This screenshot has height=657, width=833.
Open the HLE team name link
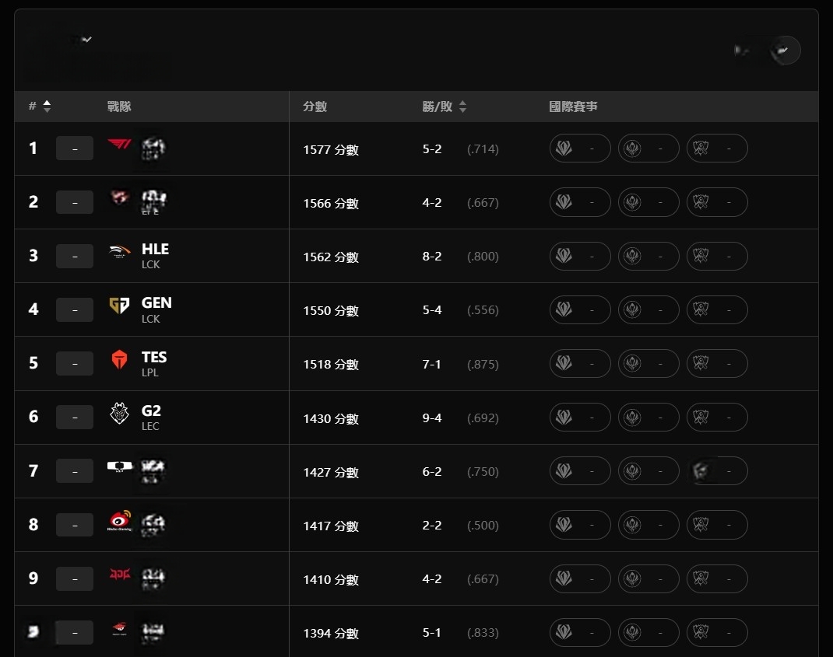(x=155, y=249)
